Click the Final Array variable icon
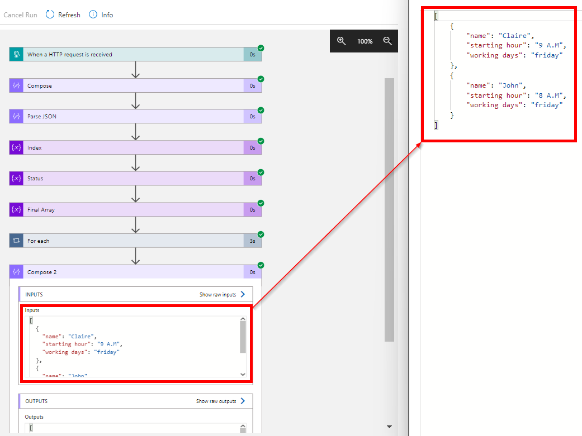This screenshot has width=582, height=436. 16,209
